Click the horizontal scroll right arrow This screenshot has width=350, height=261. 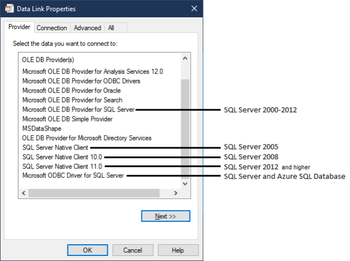pos(176,193)
